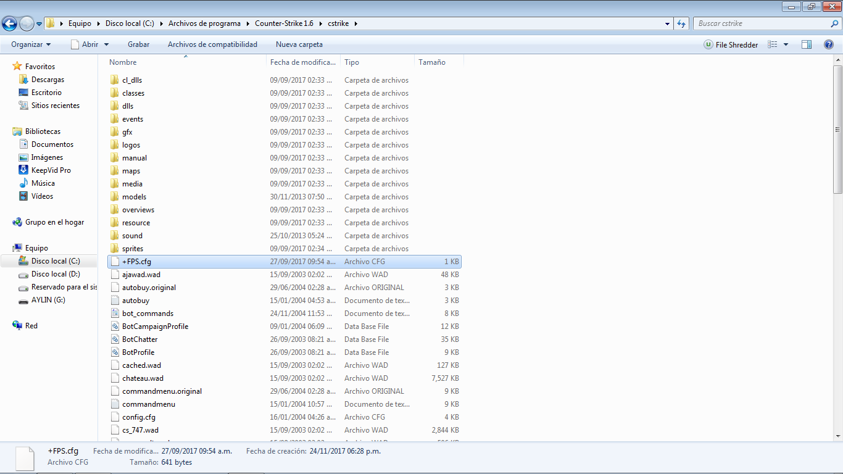The height and width of the screenshot is (474, 843).
Task: Expand the Abrir dropdown arrow
Action: [x=106, y=44]
